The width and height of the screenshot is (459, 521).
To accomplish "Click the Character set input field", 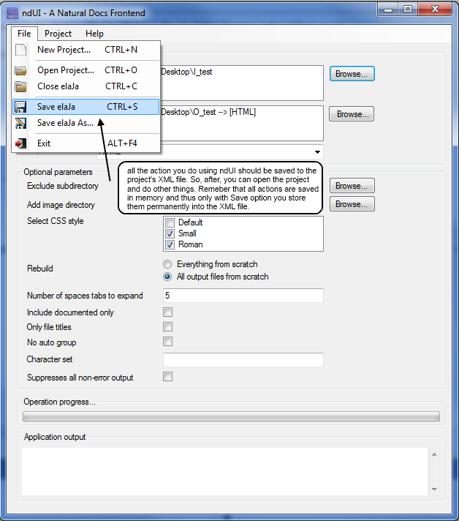I will (243, 360).
